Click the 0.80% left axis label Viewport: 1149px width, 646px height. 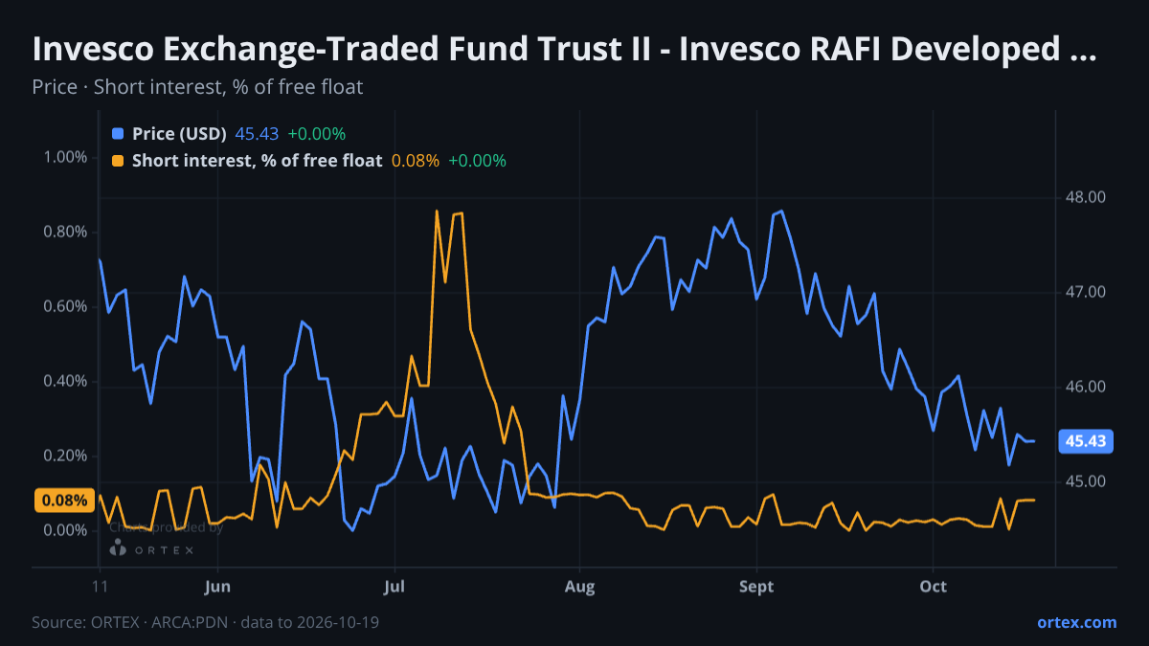pyautogui.click(x=66, y=232)
